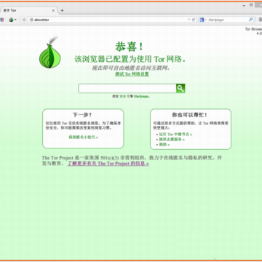Click the 恭喜! heading
This screenshot has height=262, width=262.
pos(130,47)
